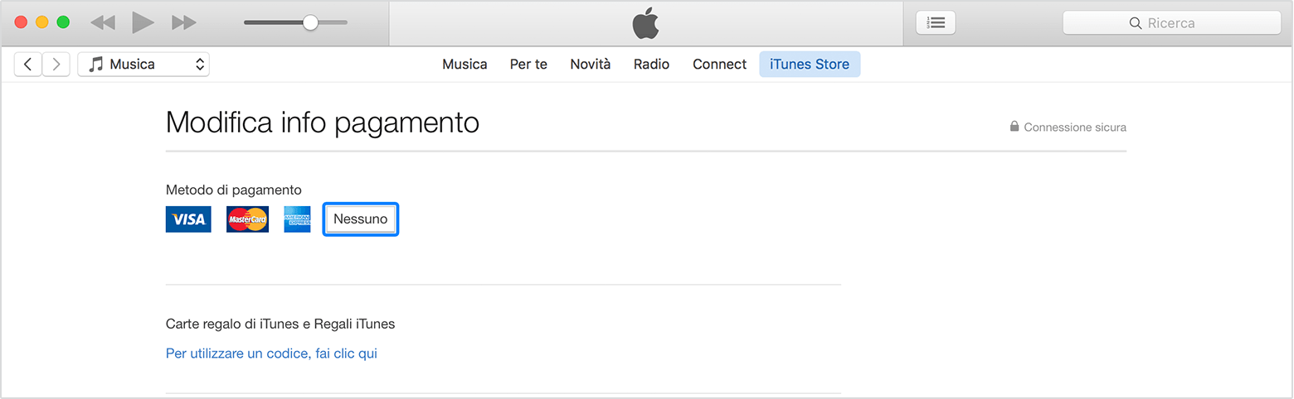
Task: Open the Radio tab
Action: coord(651,65)
